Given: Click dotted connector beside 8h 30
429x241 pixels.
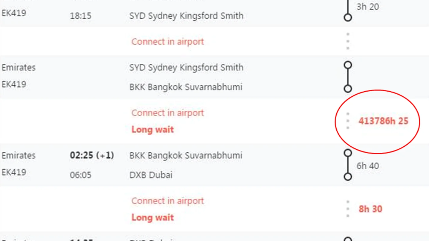Looking at the screenshot, I should click(x=348, y=209).
